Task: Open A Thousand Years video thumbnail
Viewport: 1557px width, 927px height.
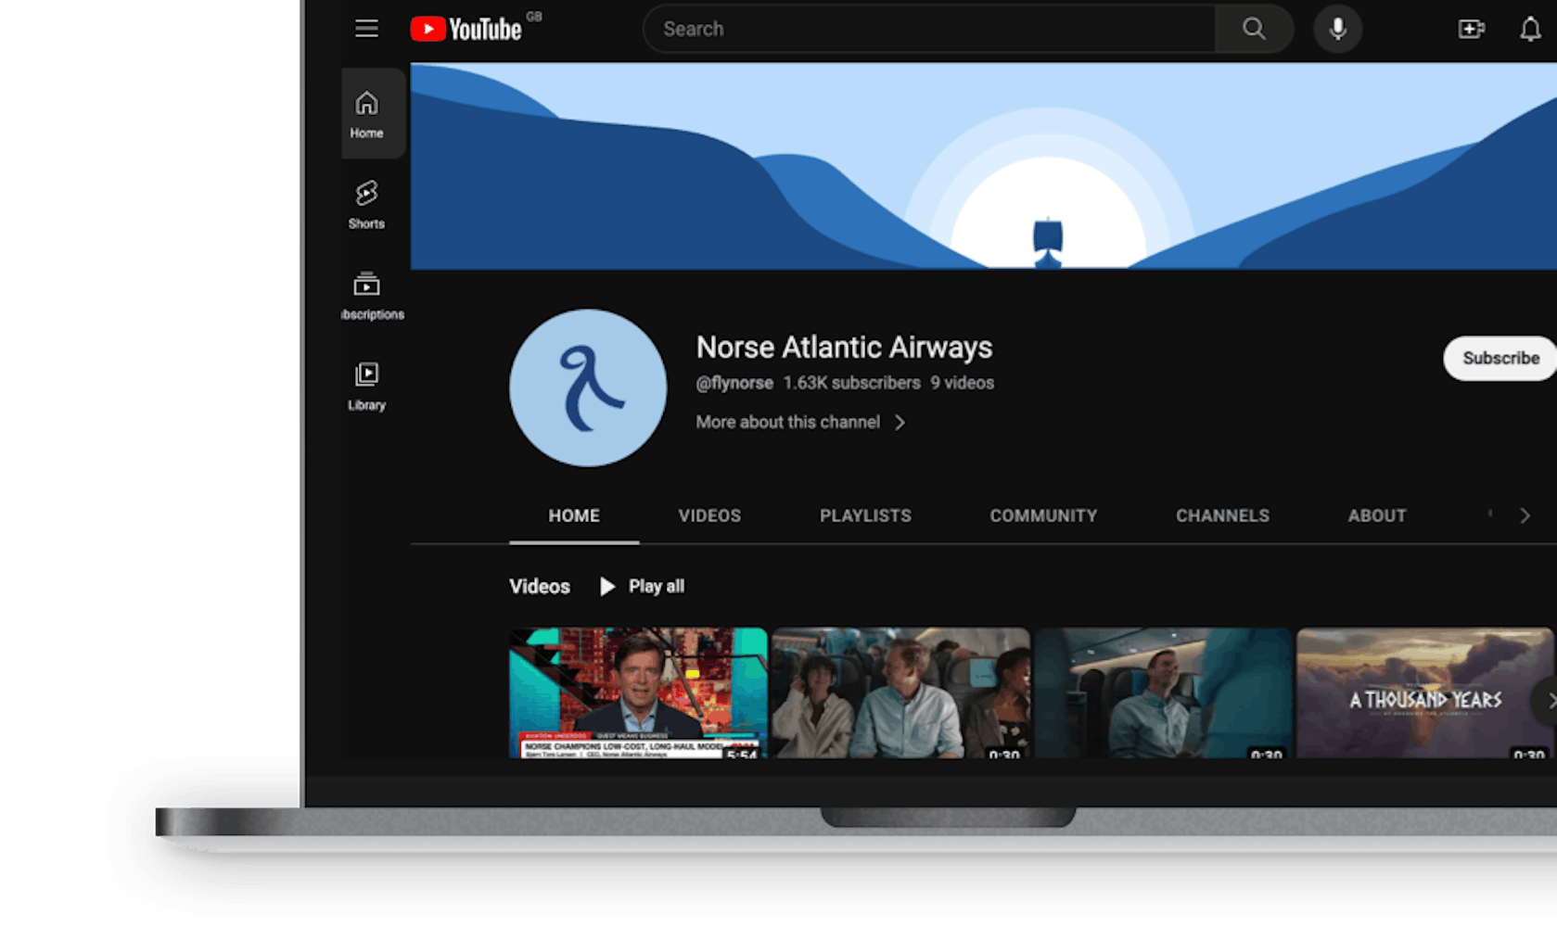Action: pos(1424,693)
